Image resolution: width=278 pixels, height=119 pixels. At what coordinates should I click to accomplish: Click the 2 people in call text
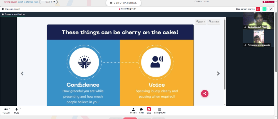[x=12, y=9]
